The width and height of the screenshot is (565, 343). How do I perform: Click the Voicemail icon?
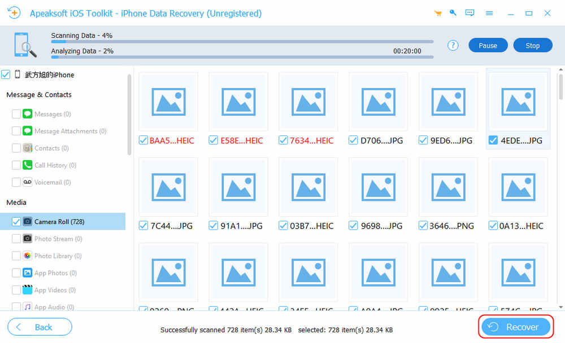coord(27,182)
